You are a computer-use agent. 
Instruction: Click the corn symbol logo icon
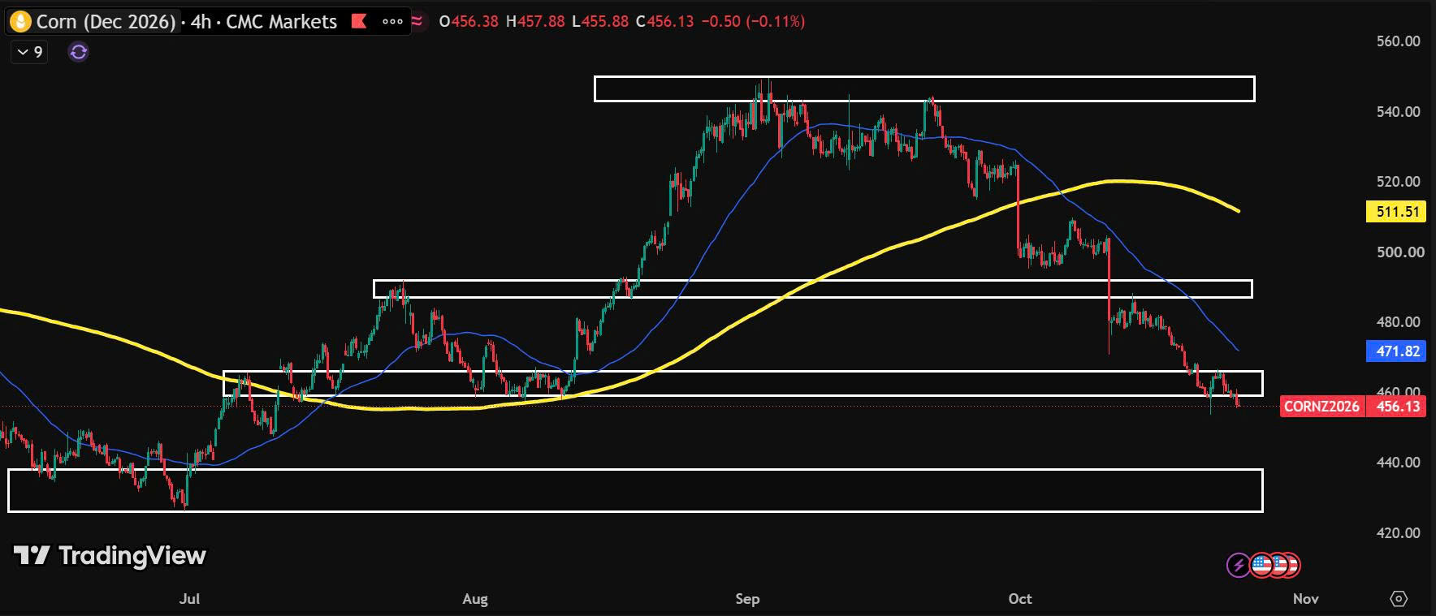pyautogui.click(x=19, y=21)
